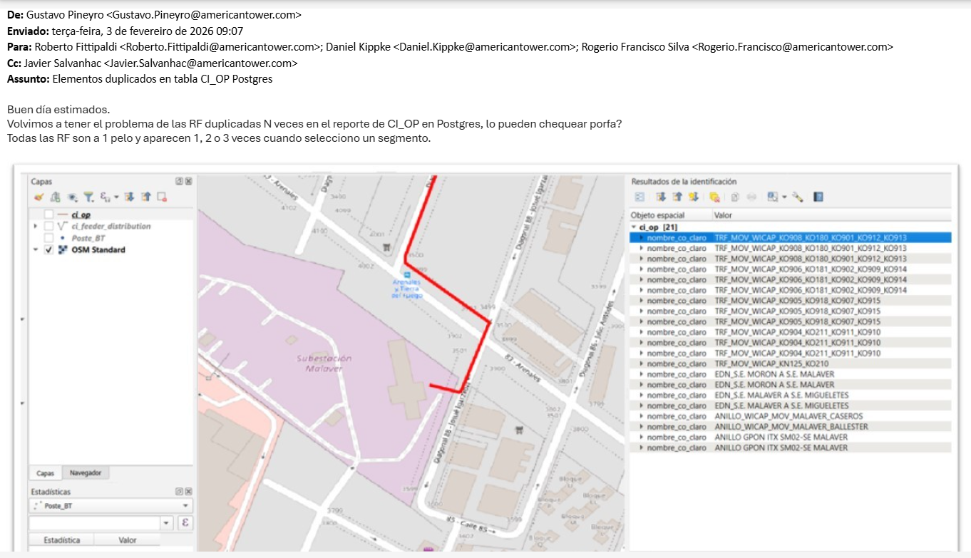The width and height of the screenshot is (971, 558).
Task: Click the add group icon in Capas
Action: [x=55, y=197]
